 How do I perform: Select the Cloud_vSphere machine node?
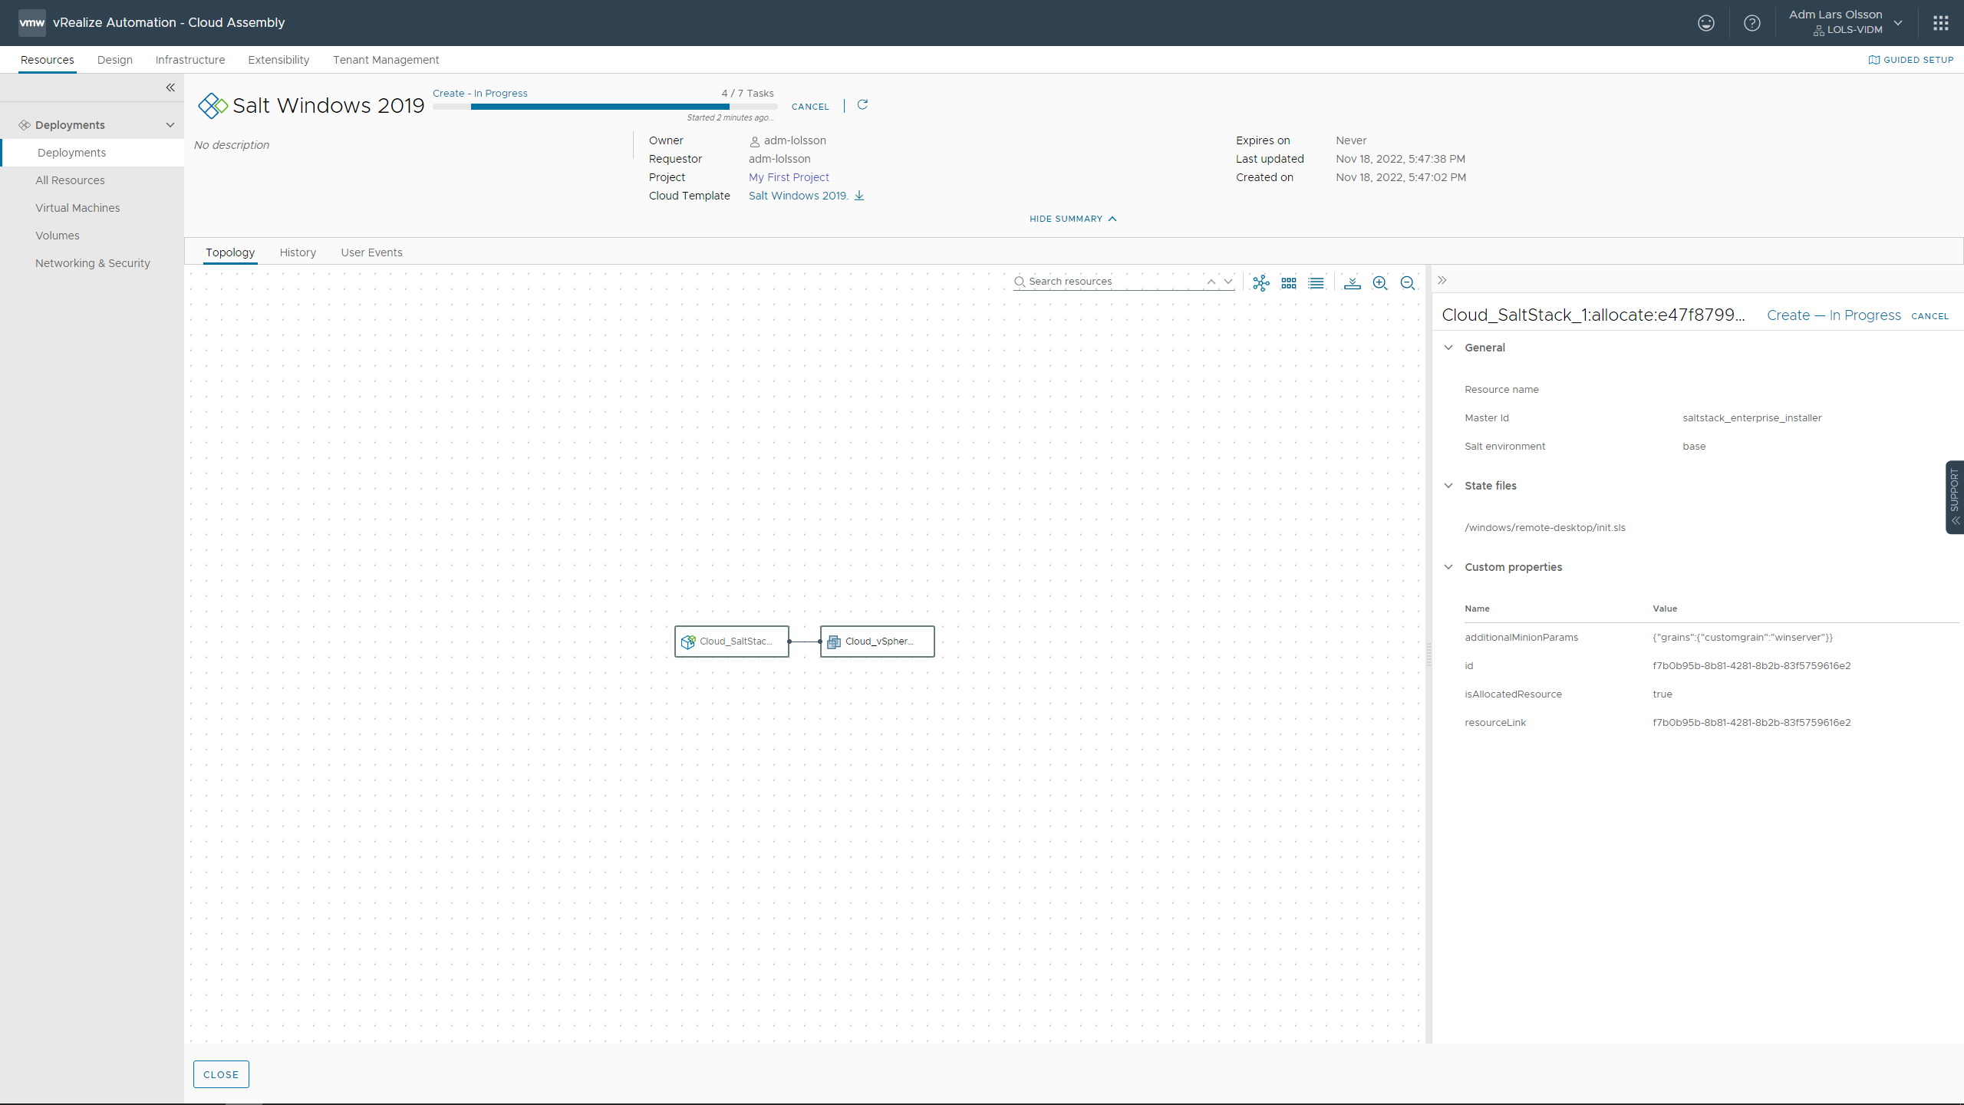click(x=878, y=642)
